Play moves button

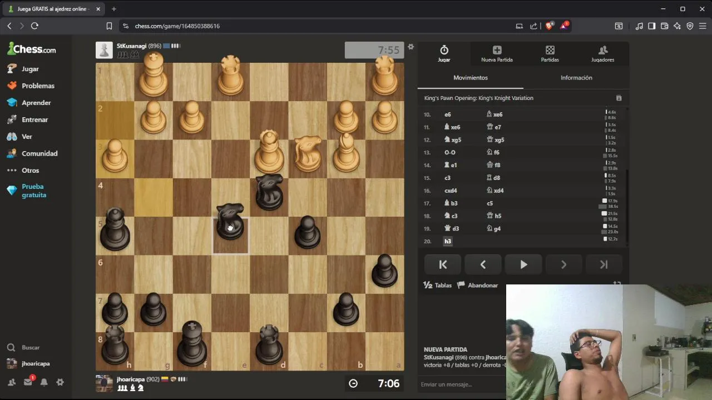click(523, 264)
